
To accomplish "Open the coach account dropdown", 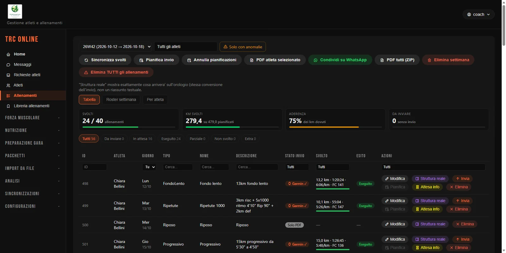I will click(x=478, y=15).
